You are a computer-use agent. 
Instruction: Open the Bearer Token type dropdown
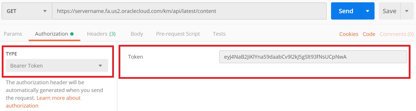click(x=57, y=66)
